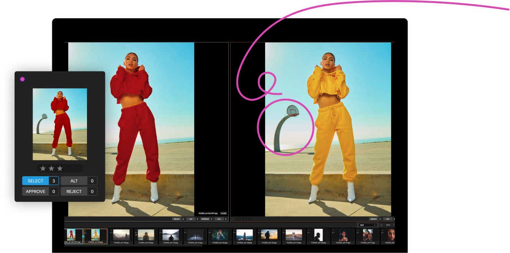
Task: Click the SELECT button in the rating card
Action: 35,181
